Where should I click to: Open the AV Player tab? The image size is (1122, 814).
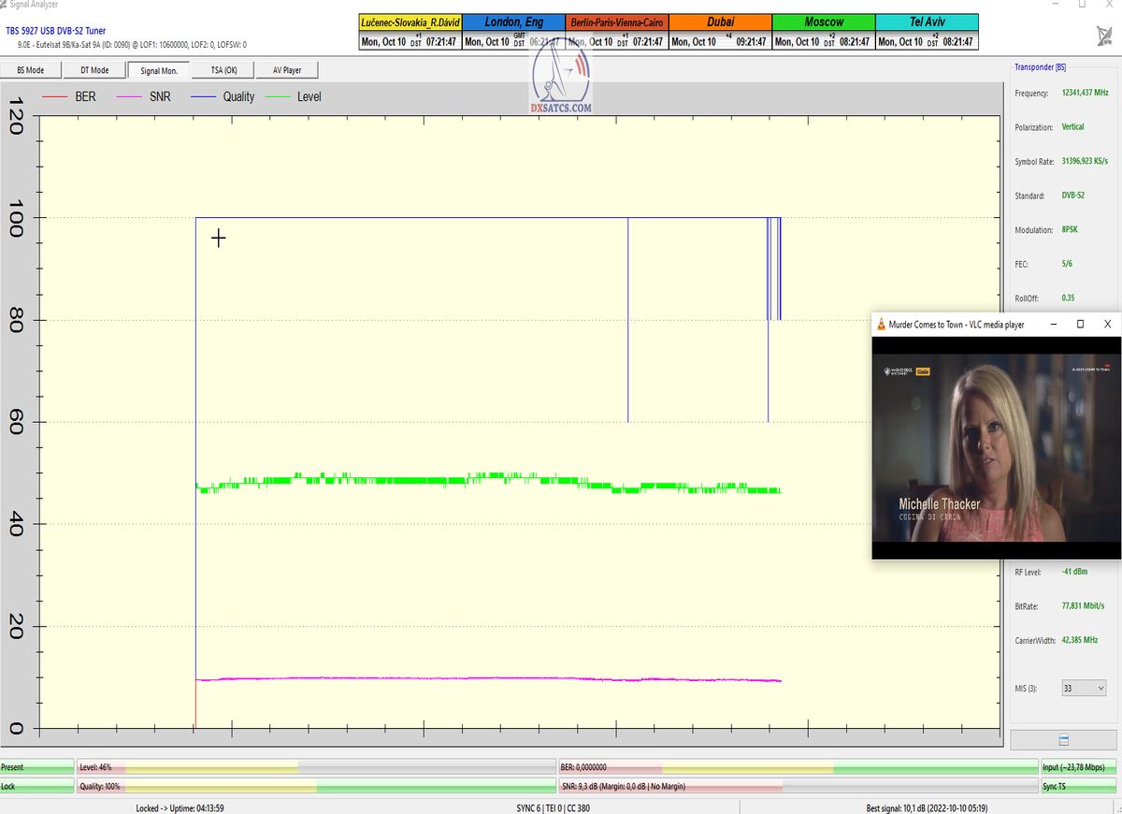pos(287,70)
